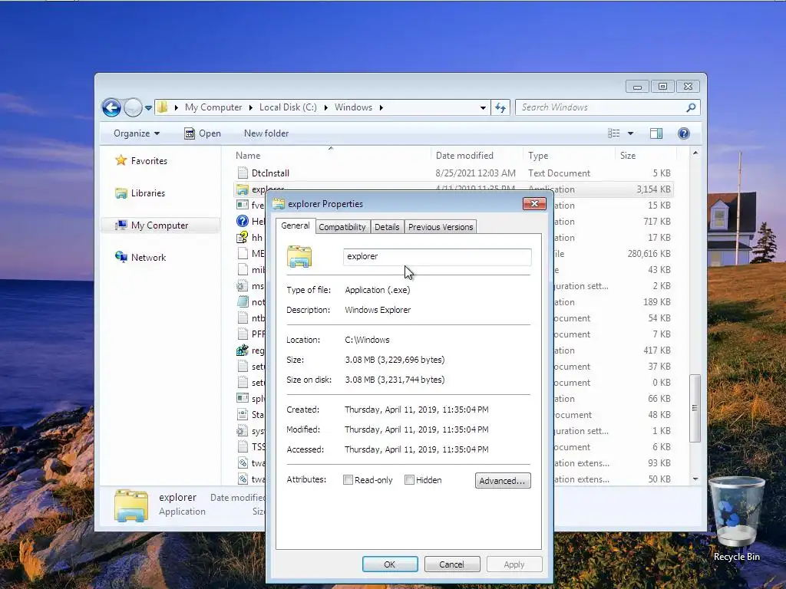Screen dimensions: 786x589
Task: Click New folder in the toolbar
Action: click(x=266, y=133)
